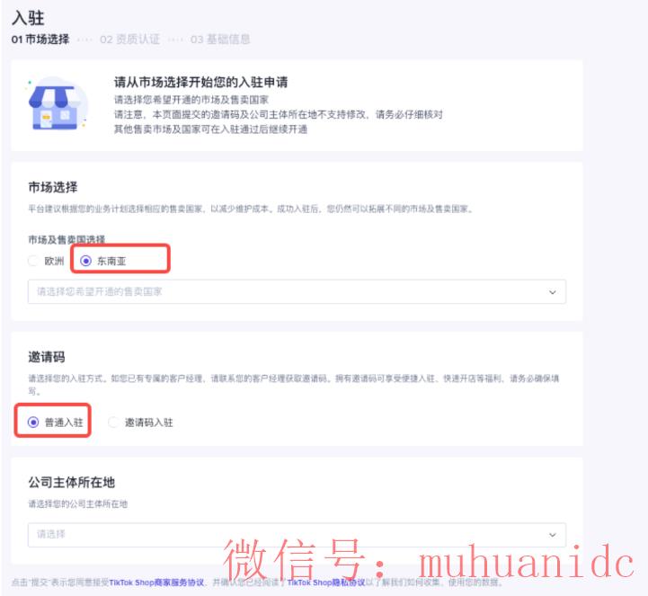
Task: Open the 公司主体所在地 请选择 dropdown
Action: (297, 534)
